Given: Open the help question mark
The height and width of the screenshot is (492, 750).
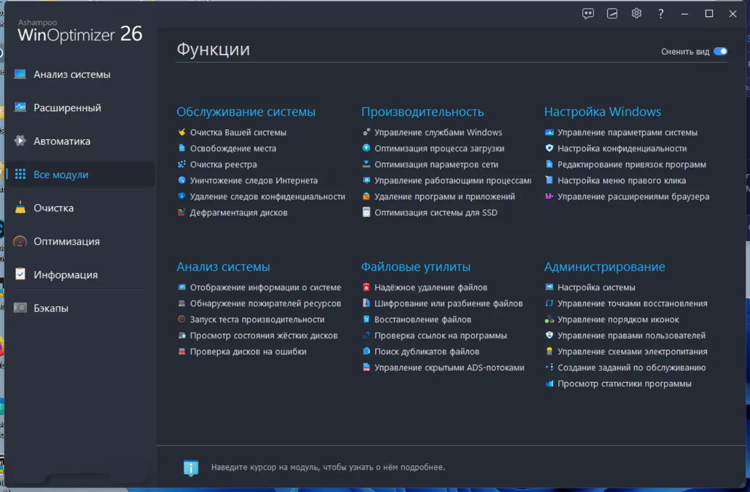Looking at the screenshot, I should [x=661, y=14].
